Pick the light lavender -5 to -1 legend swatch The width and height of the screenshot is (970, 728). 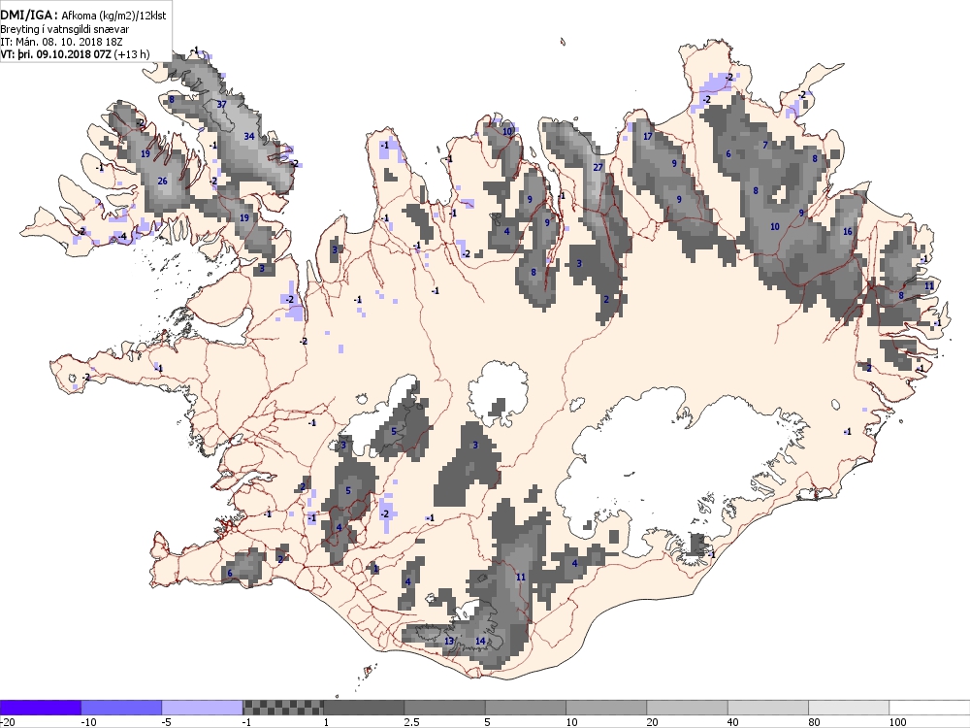tap(203, 708)
